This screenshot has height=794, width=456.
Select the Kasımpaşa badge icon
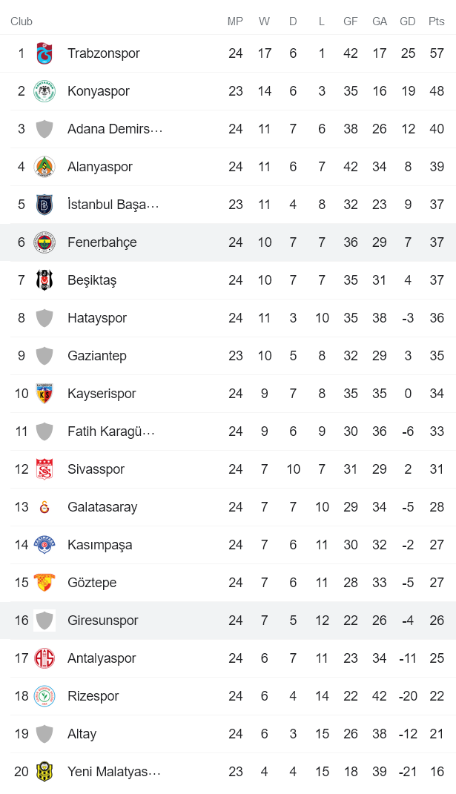[44, 544]
